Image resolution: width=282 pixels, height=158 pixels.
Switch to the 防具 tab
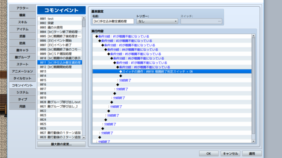pos(22,43)
